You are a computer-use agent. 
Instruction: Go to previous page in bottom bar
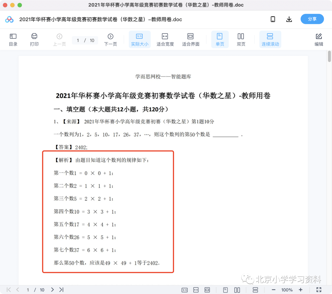click(18, 290)
